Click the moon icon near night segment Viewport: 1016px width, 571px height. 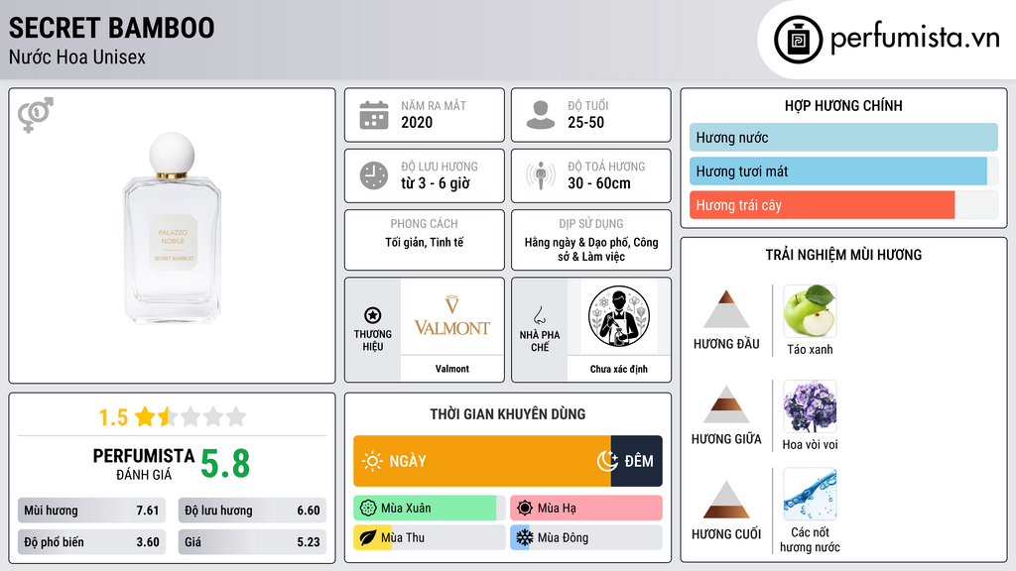coord(607,461)
